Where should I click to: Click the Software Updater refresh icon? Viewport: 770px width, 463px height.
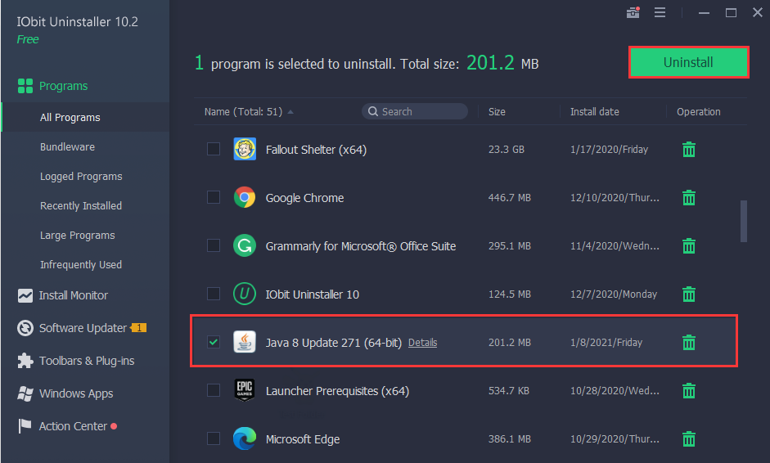click(x=25, y=328)
